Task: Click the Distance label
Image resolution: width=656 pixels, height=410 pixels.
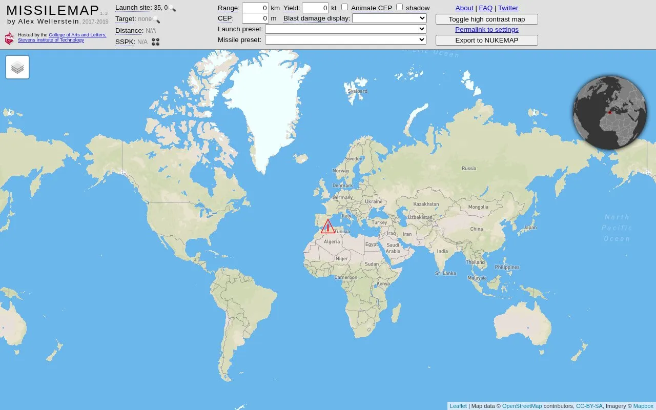Action: pyautogui.click(x=129, y=31)
